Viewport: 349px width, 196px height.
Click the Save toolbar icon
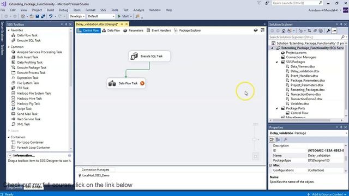click(x=37, y=16)
